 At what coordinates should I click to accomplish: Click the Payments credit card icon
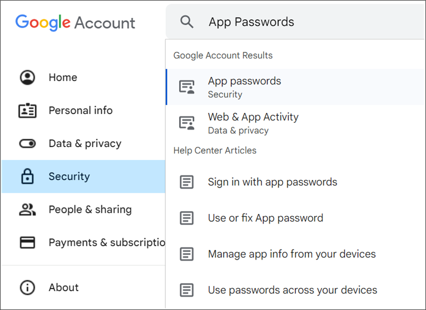[x=27, y=243]
